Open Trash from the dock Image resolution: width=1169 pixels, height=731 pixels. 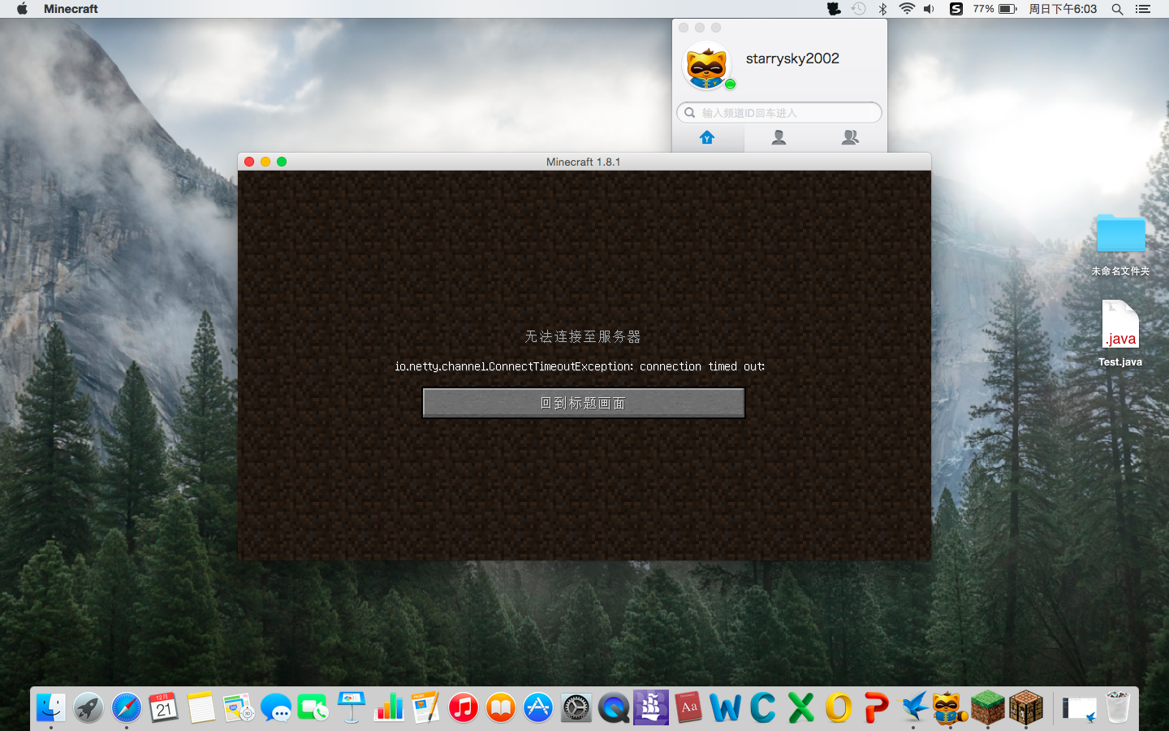pos(1118,707)
